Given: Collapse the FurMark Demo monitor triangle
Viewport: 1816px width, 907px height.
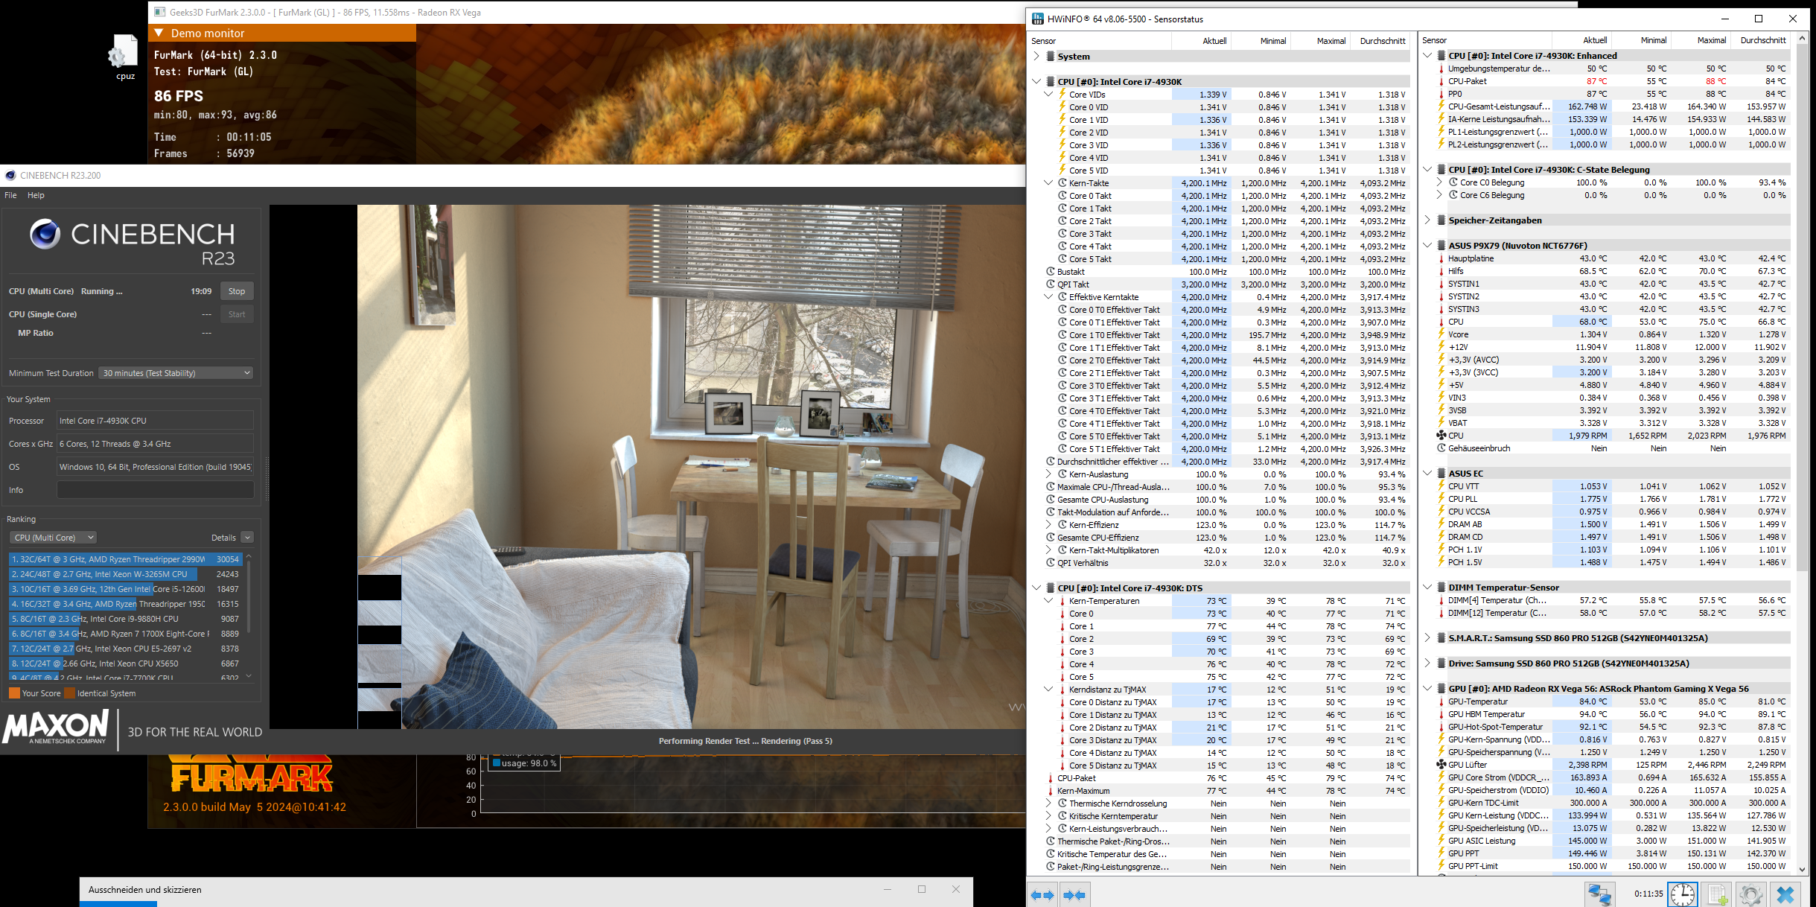Looking at the screenshot, I should 159,33.
